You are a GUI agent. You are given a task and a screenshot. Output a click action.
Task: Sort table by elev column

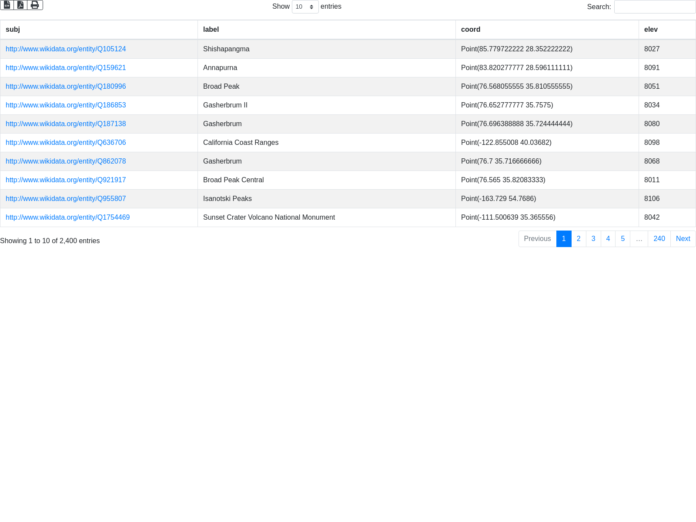click(651, 30)
